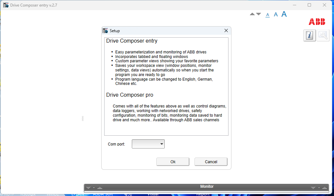Collapse Monitor panel with left down arrow
The height and width of the screenshot is (196, 334).
point(88,188)
